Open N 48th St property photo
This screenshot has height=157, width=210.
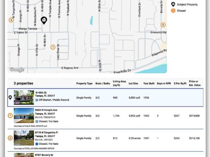pos(24,97)
